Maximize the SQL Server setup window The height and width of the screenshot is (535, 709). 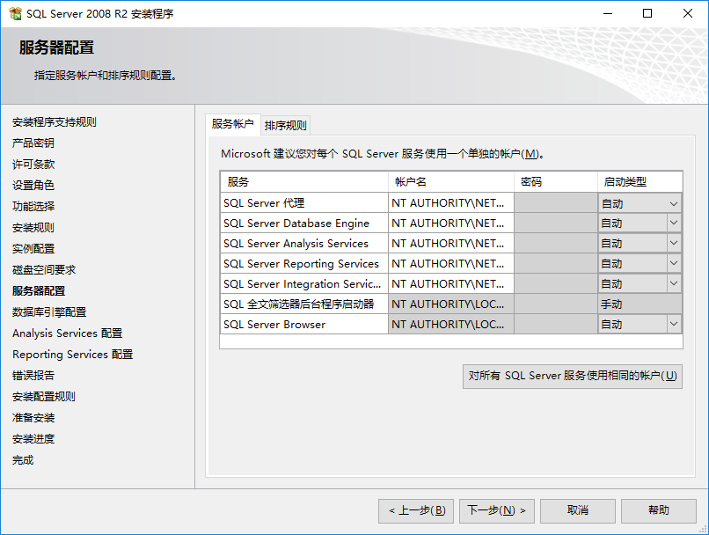647,13
